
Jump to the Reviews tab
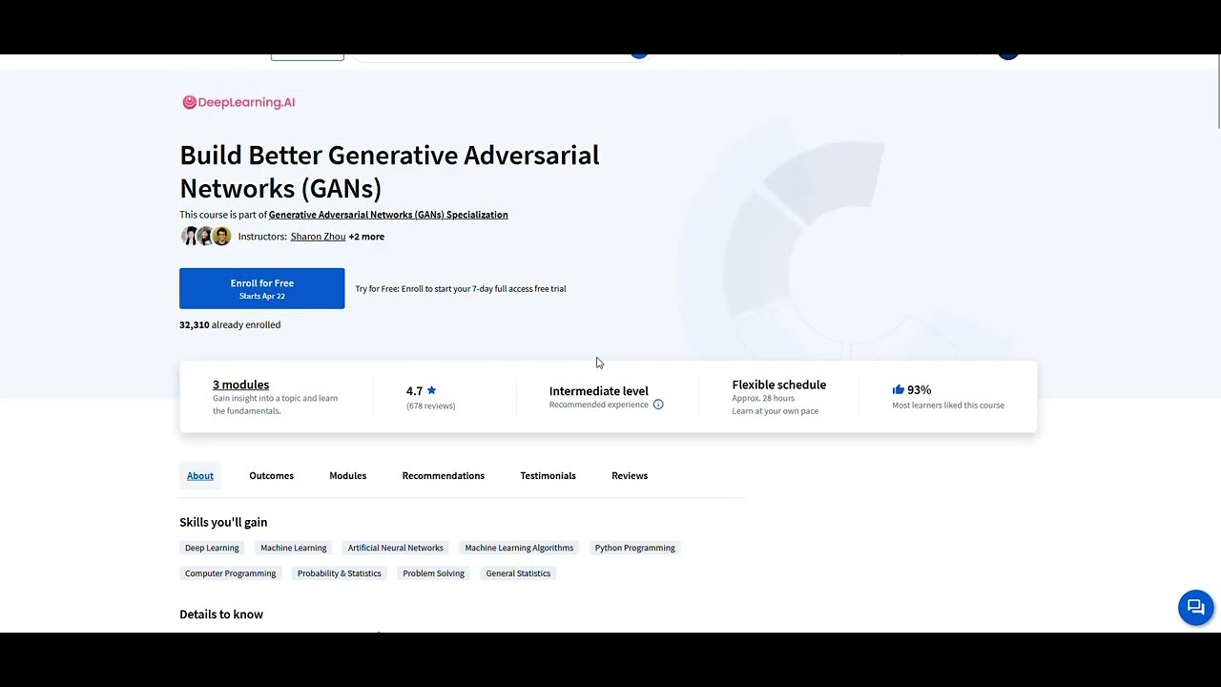coord(630,475)
